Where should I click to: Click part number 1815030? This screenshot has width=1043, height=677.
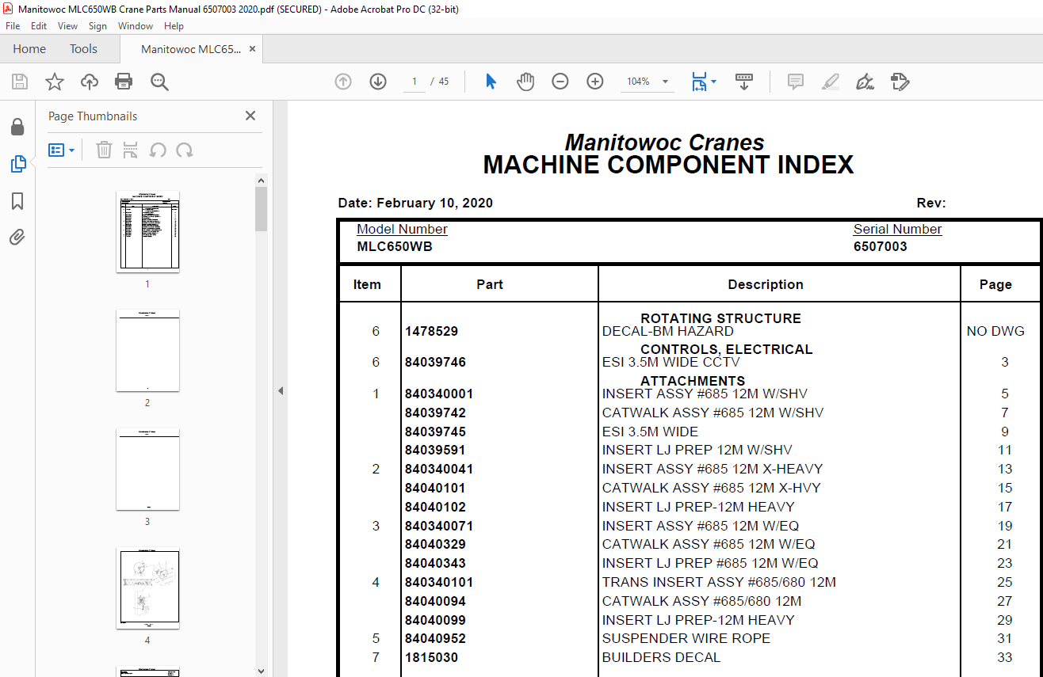(431, 657)
